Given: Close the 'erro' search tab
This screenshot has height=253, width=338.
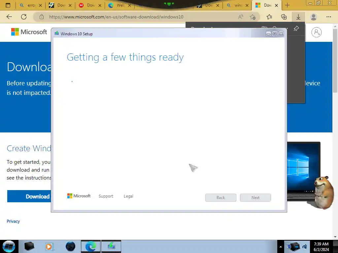Looking at the screenshot, I should pyautogui.click(x=40, y=5).
